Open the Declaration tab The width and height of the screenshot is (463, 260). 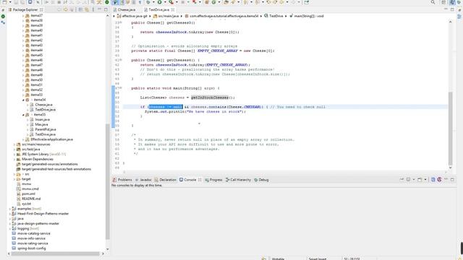pos(166,180)
